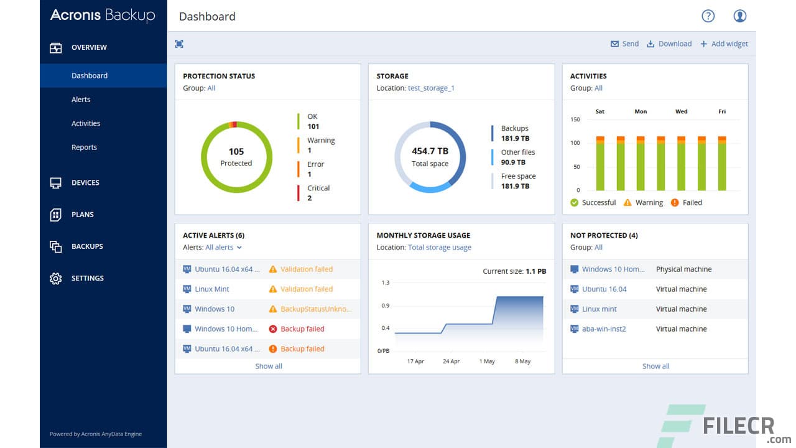Toggle the Failed legend in Activities chart

click(687, 202)
